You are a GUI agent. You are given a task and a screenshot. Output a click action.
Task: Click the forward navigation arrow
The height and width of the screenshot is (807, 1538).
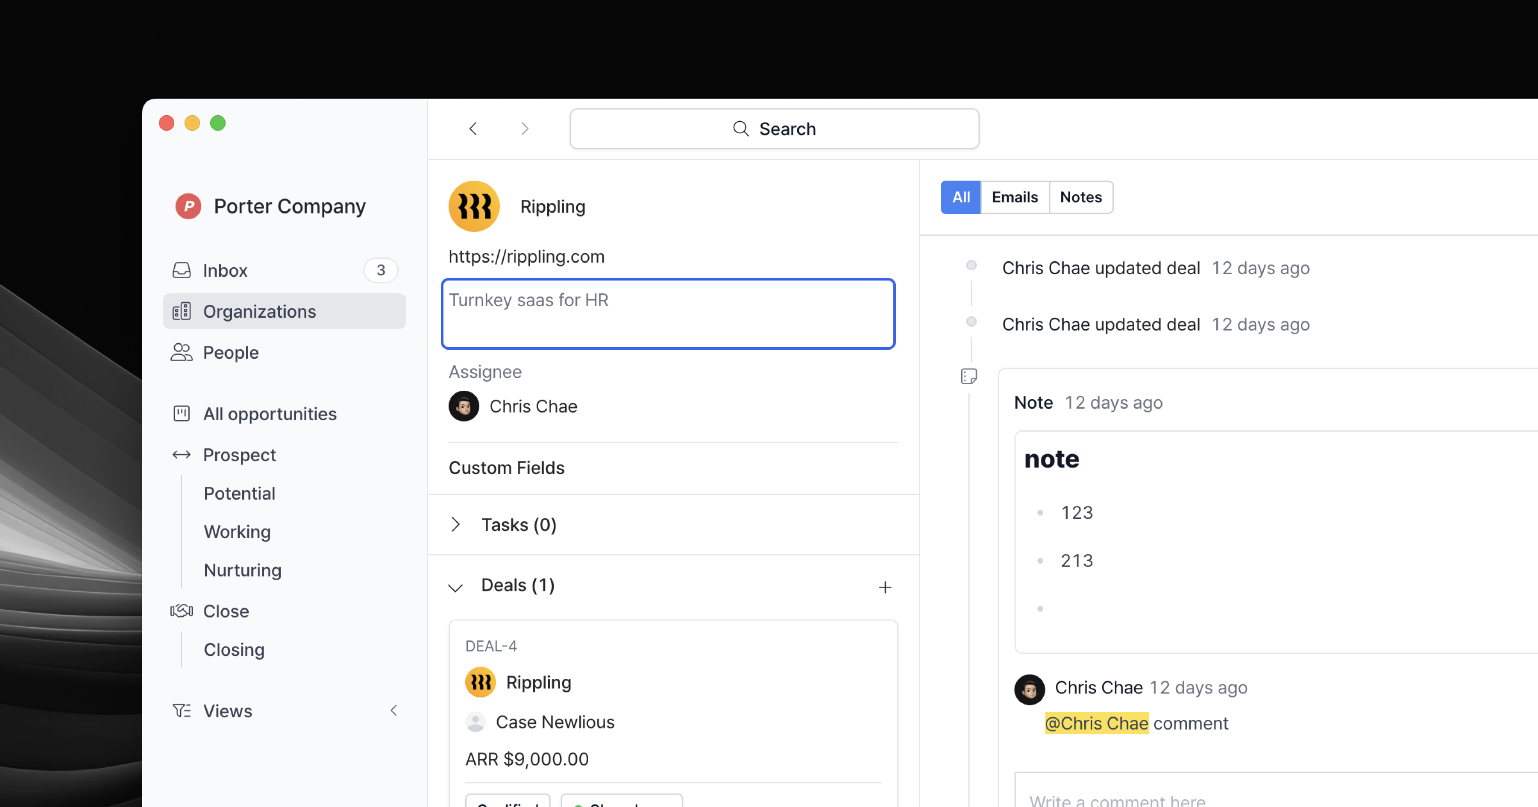[524, 129]
